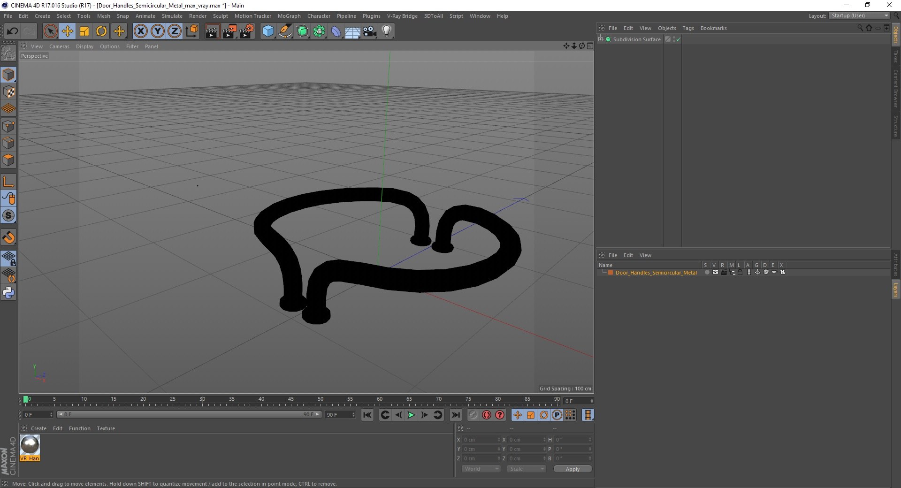Viewport: 901px width, 488px height.
Task: Go to end of animation
Action: [455, 415]
